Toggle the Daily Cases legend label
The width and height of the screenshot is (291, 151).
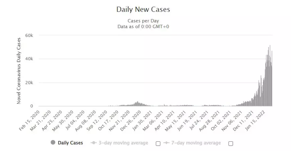pyautogui.click(x=70, y=143)
